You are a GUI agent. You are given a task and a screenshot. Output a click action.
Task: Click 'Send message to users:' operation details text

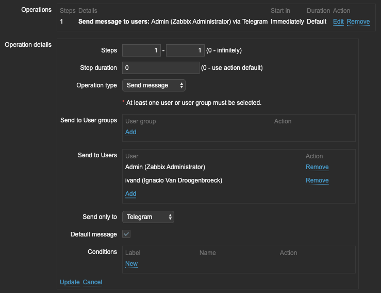114,22
